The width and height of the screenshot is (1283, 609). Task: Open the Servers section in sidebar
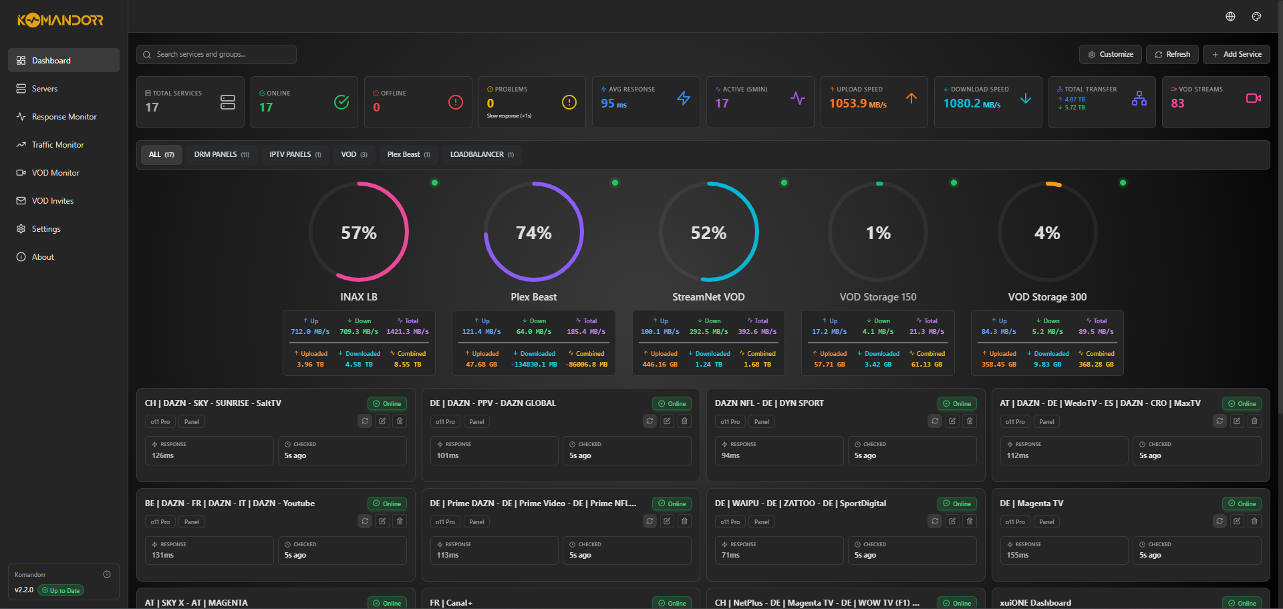point(45,88)
